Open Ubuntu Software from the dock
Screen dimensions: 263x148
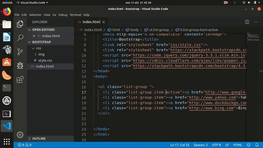point(7,62)
